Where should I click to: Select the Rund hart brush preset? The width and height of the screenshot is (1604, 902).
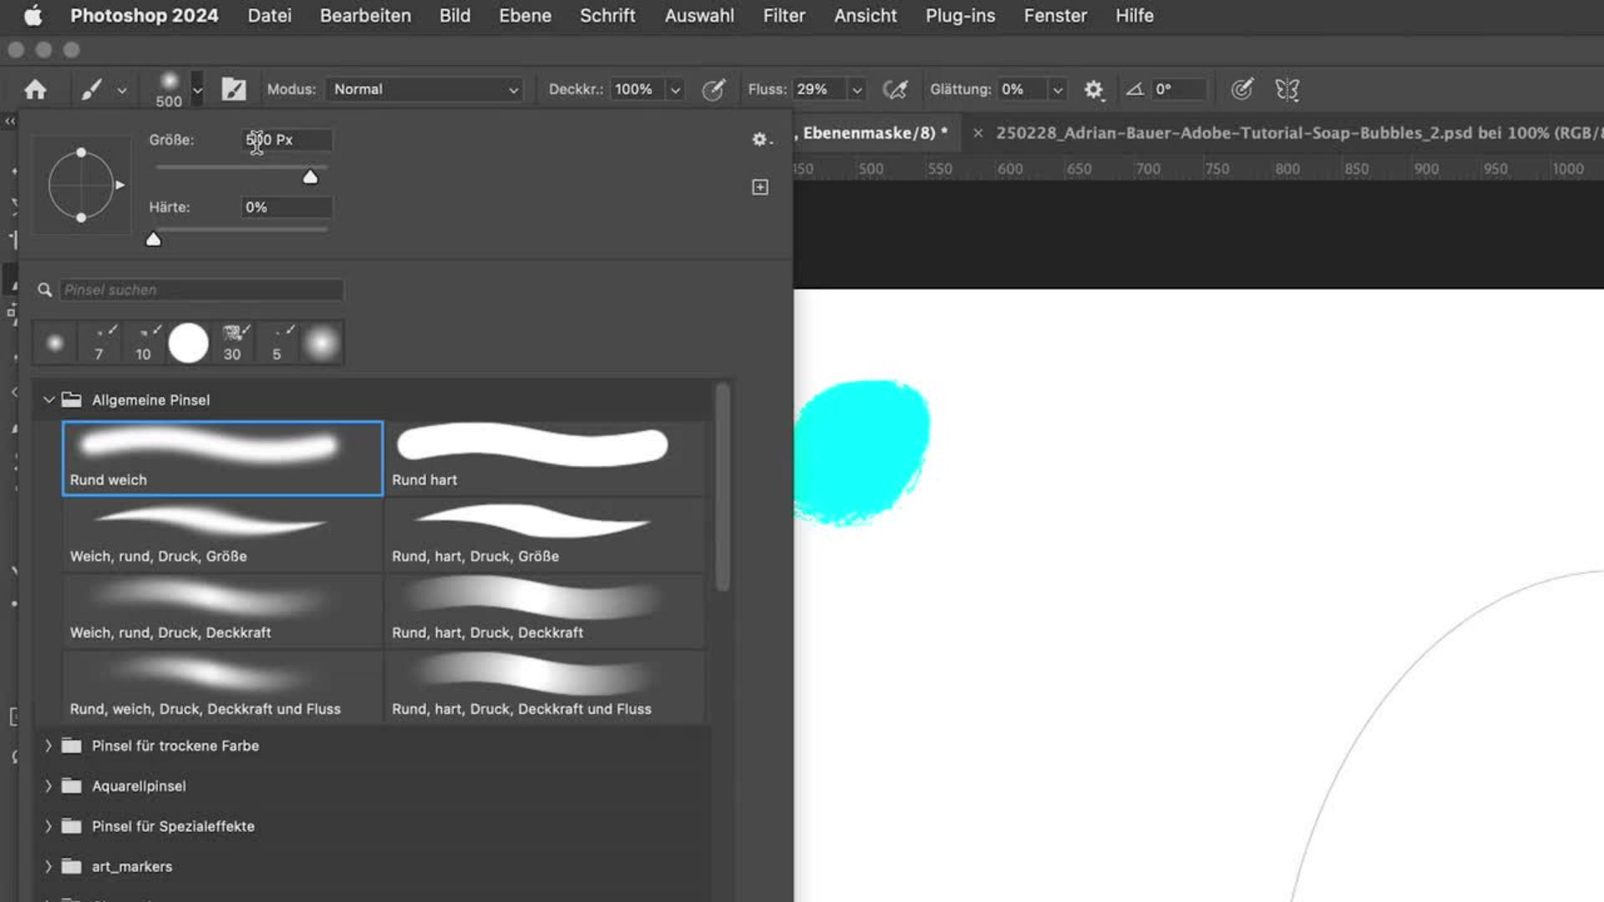(x=543, y=458)
